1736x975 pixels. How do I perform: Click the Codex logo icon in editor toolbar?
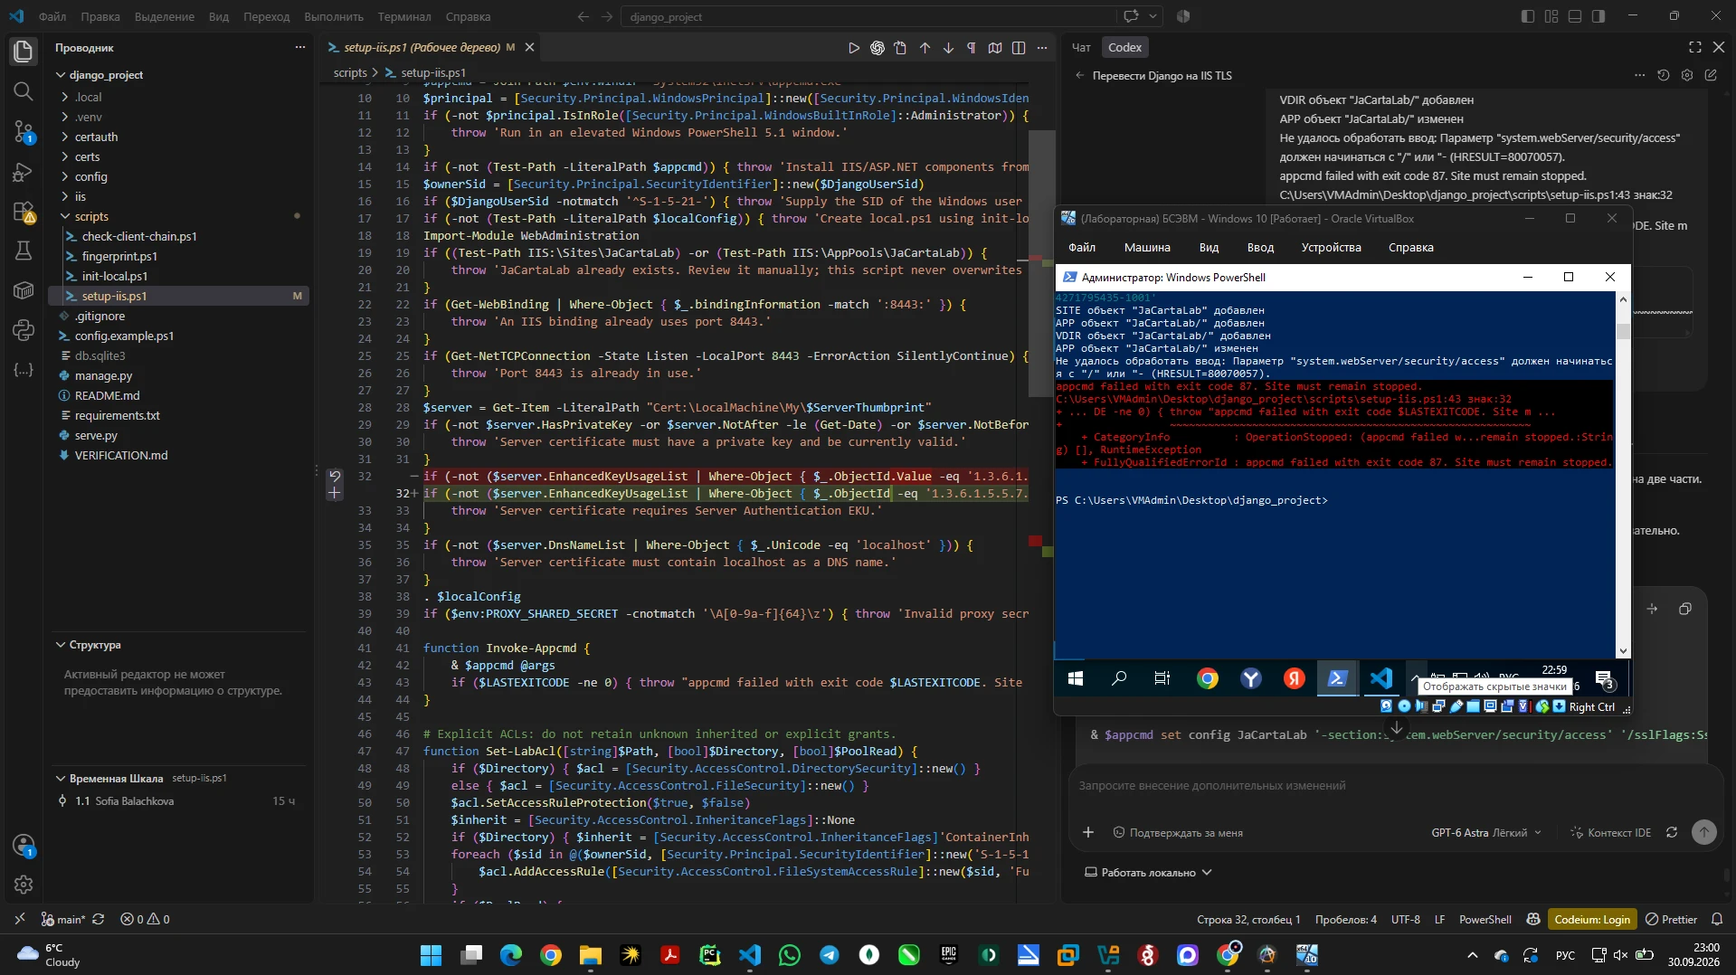pos(877,48)
